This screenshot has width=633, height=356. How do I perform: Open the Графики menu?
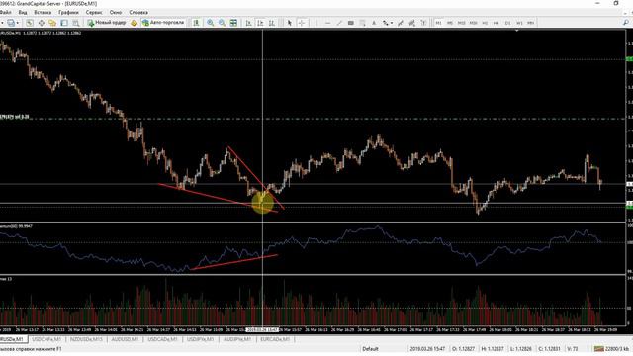pyautogui.click(x=68, y=12)
